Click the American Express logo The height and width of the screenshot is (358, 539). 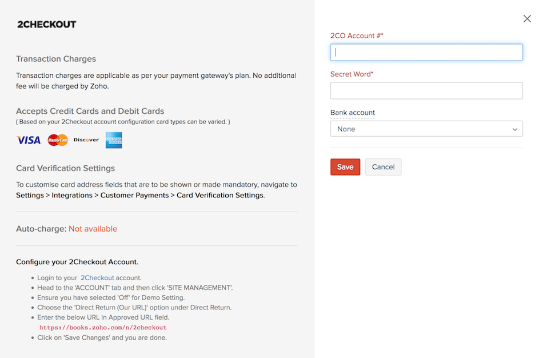114,140
